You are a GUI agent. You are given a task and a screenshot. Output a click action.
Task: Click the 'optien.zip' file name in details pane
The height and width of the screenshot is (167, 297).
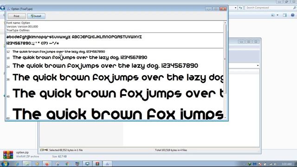pos(22,153)
